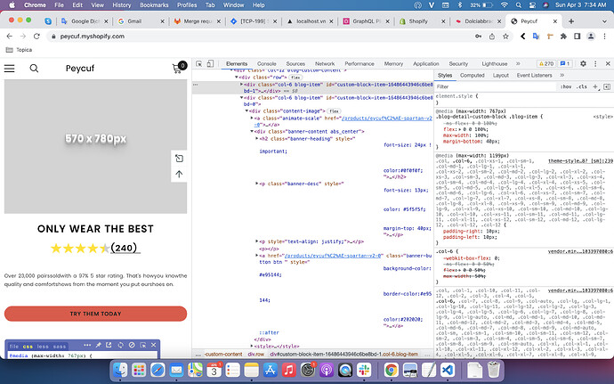The width and height of the screenshot is (614, 384).
Task: Bookmark this page with the star icon
Action: pyautogui.click(x=505, y=37)
